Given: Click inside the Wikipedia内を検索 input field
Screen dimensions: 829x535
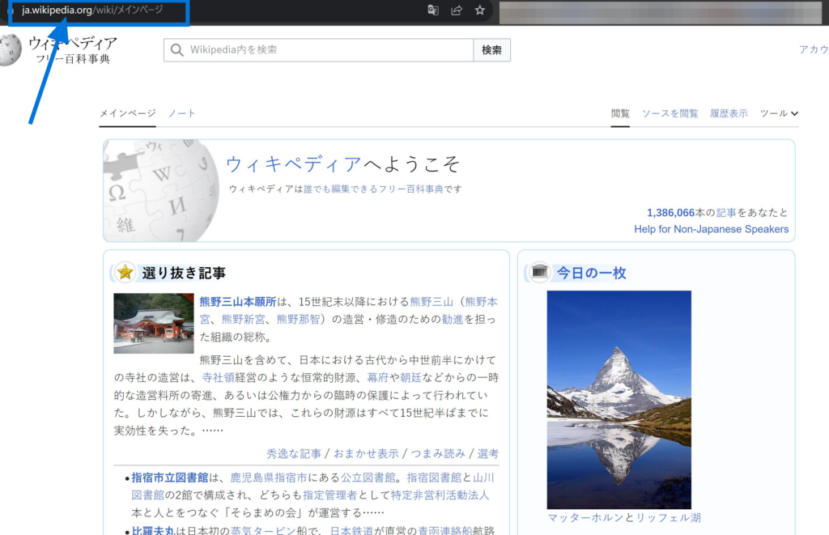Looking at the screenshot, I should pyautogui.click(x=316, y=49).
